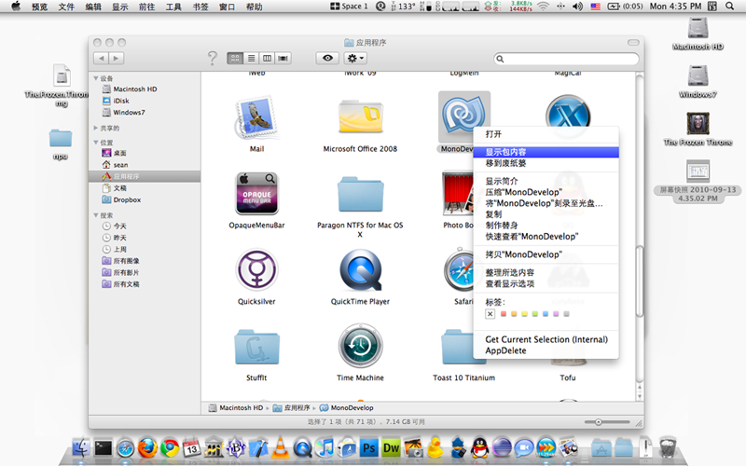Click Macintosh HD in path bar
This screenshot has height=466, width=746.
click(236, 408)
